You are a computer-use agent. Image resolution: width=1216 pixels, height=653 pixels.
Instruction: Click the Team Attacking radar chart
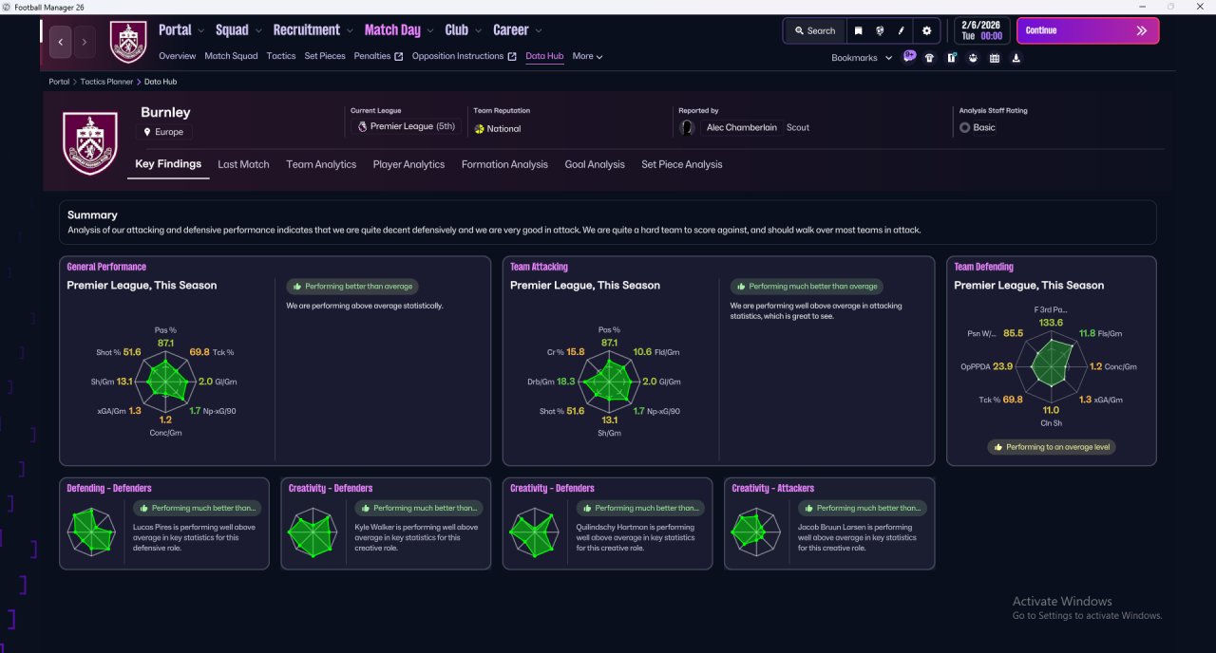point(609,382)
